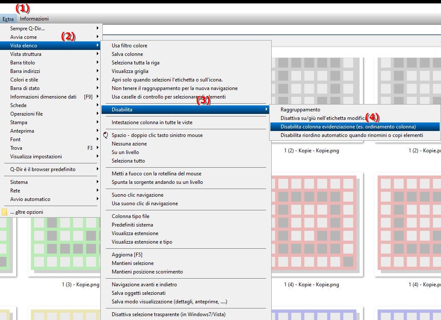The image size is (441, 320).
Task: Toggle Metti a fuoco con la rotellina
Action: (186, 174)
